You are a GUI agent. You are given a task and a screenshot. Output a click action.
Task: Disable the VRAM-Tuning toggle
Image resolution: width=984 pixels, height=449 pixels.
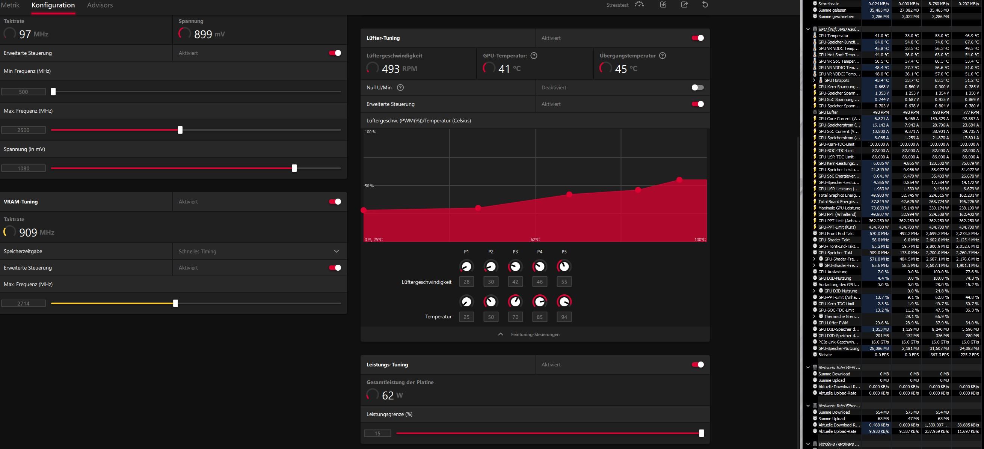pyautogui.click(x=335, y=202)
